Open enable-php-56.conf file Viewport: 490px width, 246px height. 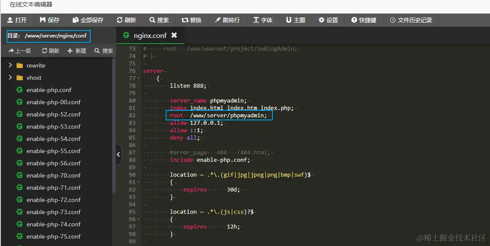pos(54,163)
